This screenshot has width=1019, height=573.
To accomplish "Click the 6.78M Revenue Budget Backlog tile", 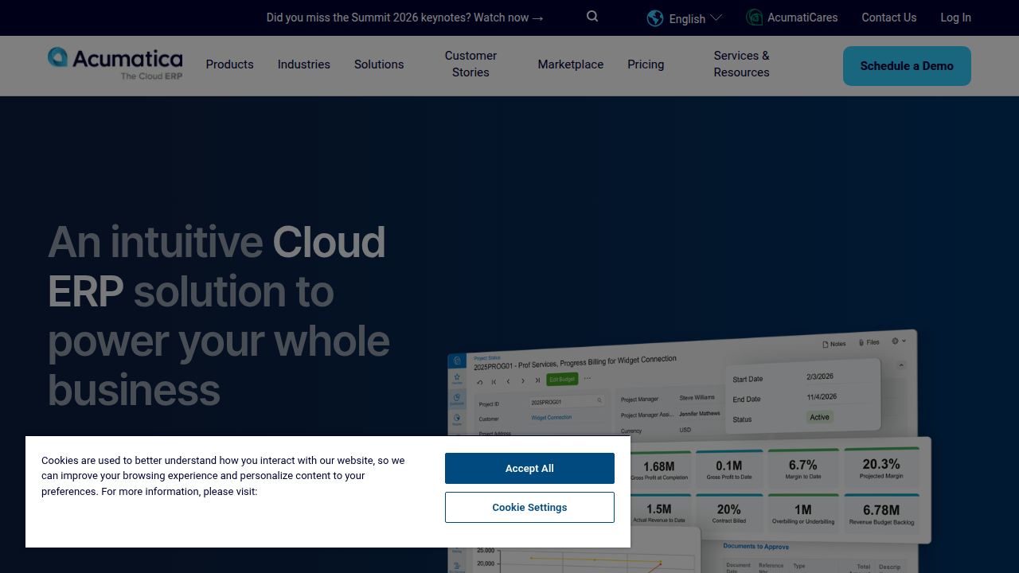I will pos(881,514).
